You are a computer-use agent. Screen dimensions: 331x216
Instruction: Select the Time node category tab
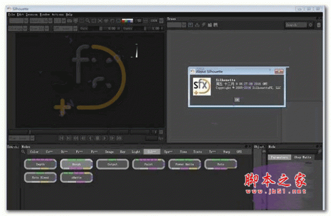[183, 152]
